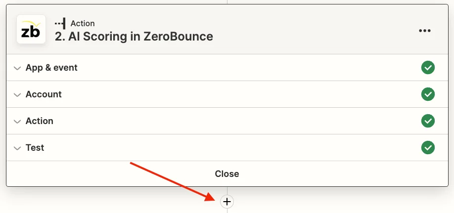This screenshot has height=213, width=454.
Task: Click the green checkmark for Test
Action: [x=428, y=148]
